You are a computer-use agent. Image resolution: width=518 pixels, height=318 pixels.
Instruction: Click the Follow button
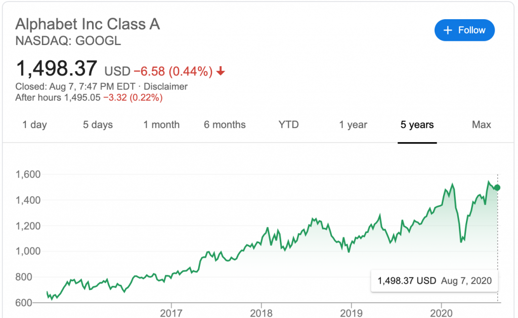pos(464,30)
